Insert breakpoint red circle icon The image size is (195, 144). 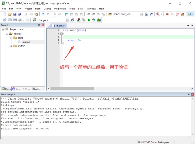click(167, 14)
